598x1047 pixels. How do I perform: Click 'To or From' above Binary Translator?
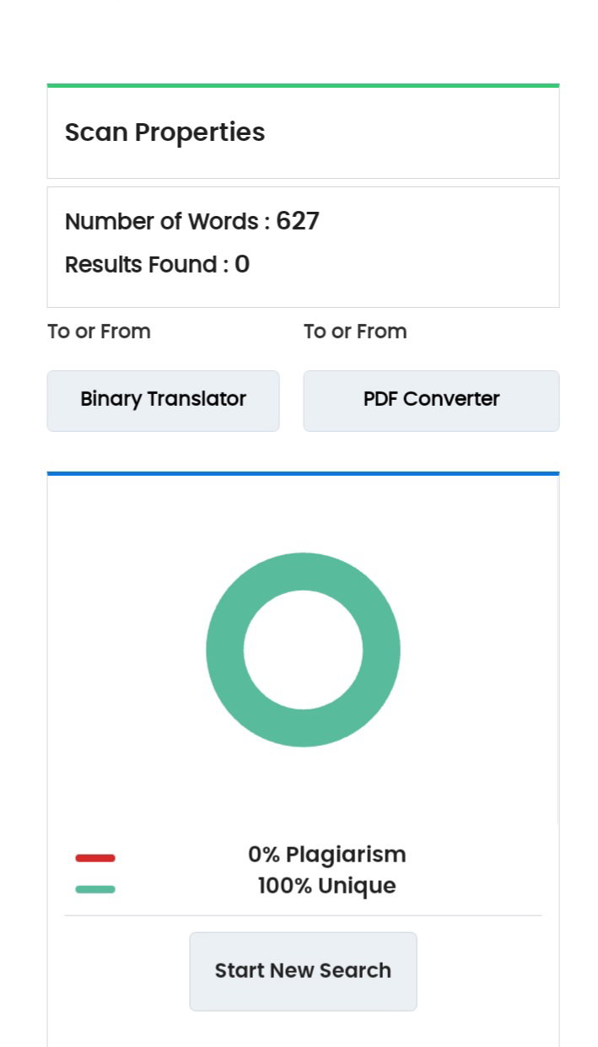click(99, 332)
